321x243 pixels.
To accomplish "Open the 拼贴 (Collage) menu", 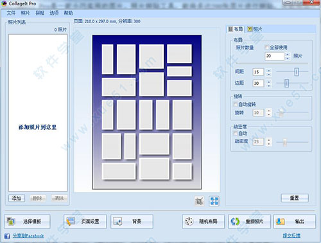I will pos(40,13).
